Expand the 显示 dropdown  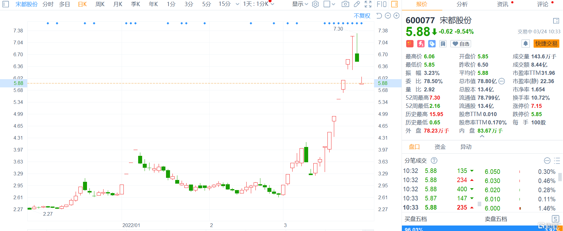pyautogui.click(x=300, y=4)
